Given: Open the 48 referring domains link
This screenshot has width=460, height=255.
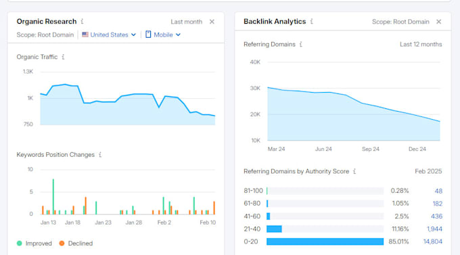Looking at the screenshot, I should [438, 191].
